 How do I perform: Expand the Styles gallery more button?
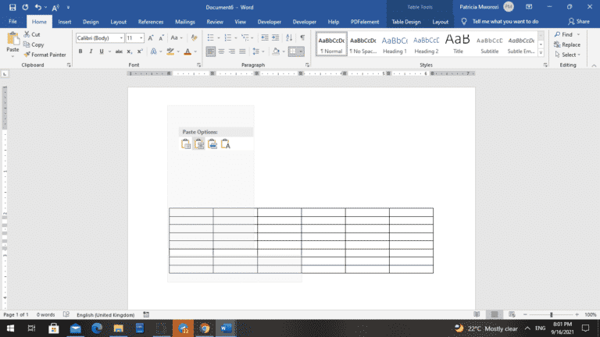[x=541, y=53]
